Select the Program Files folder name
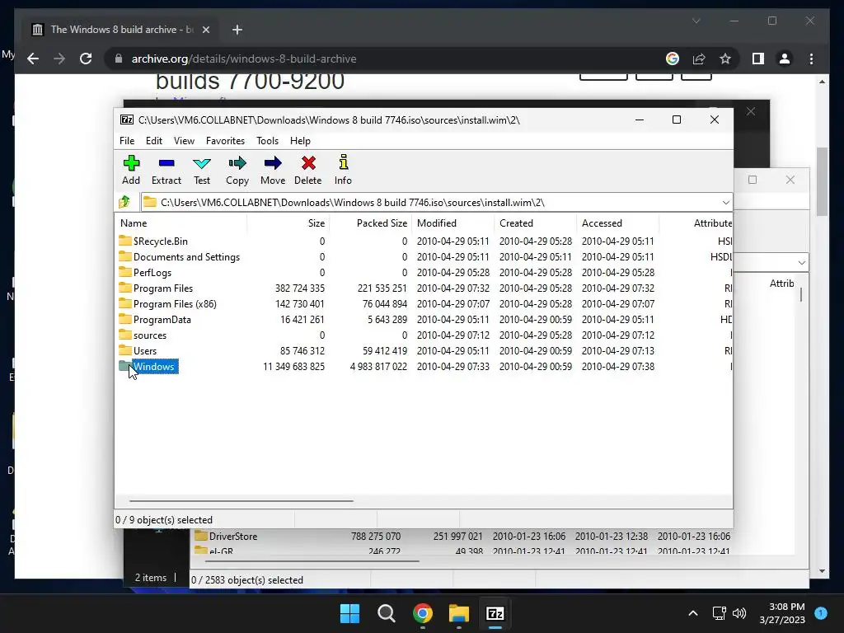This screenshot has width=844, height=633. coord(163,288)
